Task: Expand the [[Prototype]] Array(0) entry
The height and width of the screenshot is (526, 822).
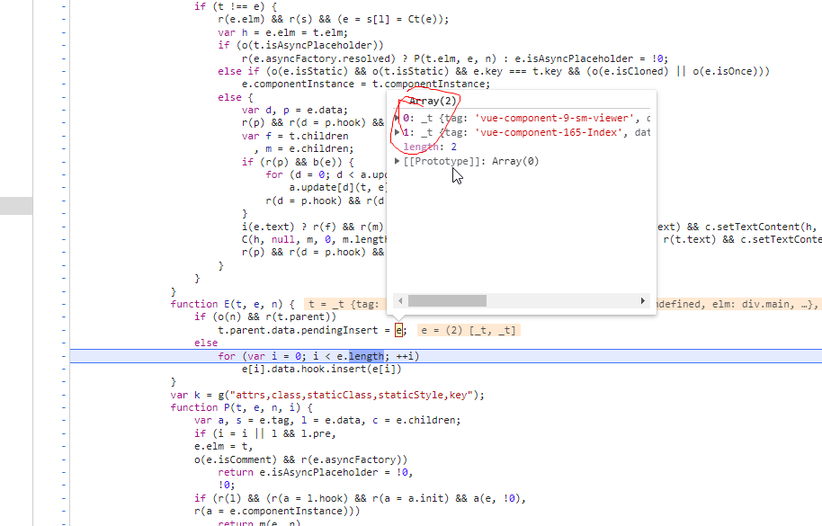Action: pos(398,161)
